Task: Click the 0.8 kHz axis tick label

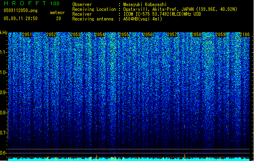Action: tap(4, 113)
